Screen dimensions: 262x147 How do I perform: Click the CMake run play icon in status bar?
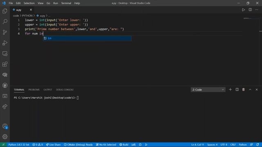[146, 145]
